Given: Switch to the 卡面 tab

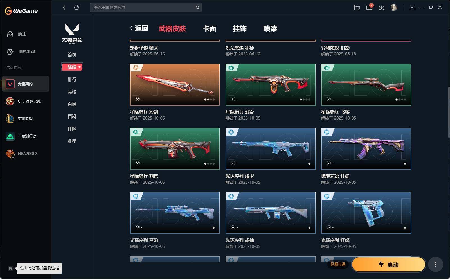Looking at the screenshot, I should coord(210,29).
